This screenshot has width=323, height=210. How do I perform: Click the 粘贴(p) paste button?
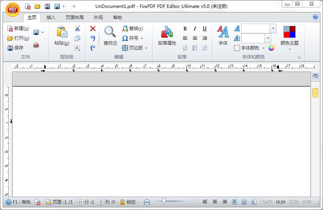click(62, 36)
